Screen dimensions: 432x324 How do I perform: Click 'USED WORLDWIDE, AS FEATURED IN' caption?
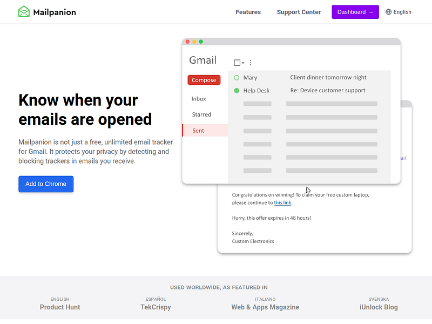coord(219,287)
